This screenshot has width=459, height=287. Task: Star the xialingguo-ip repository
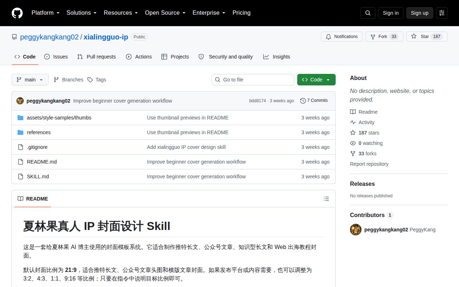pyautogui.click(x=427, y=37)
